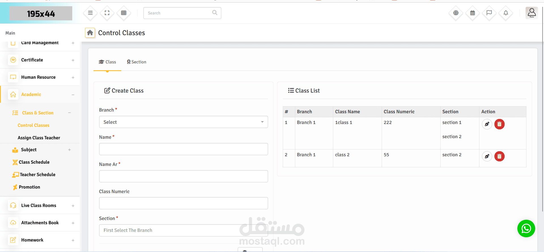Delete the 1class 1 row
This screenshot has width=544, height=252.
click(500, 124)
